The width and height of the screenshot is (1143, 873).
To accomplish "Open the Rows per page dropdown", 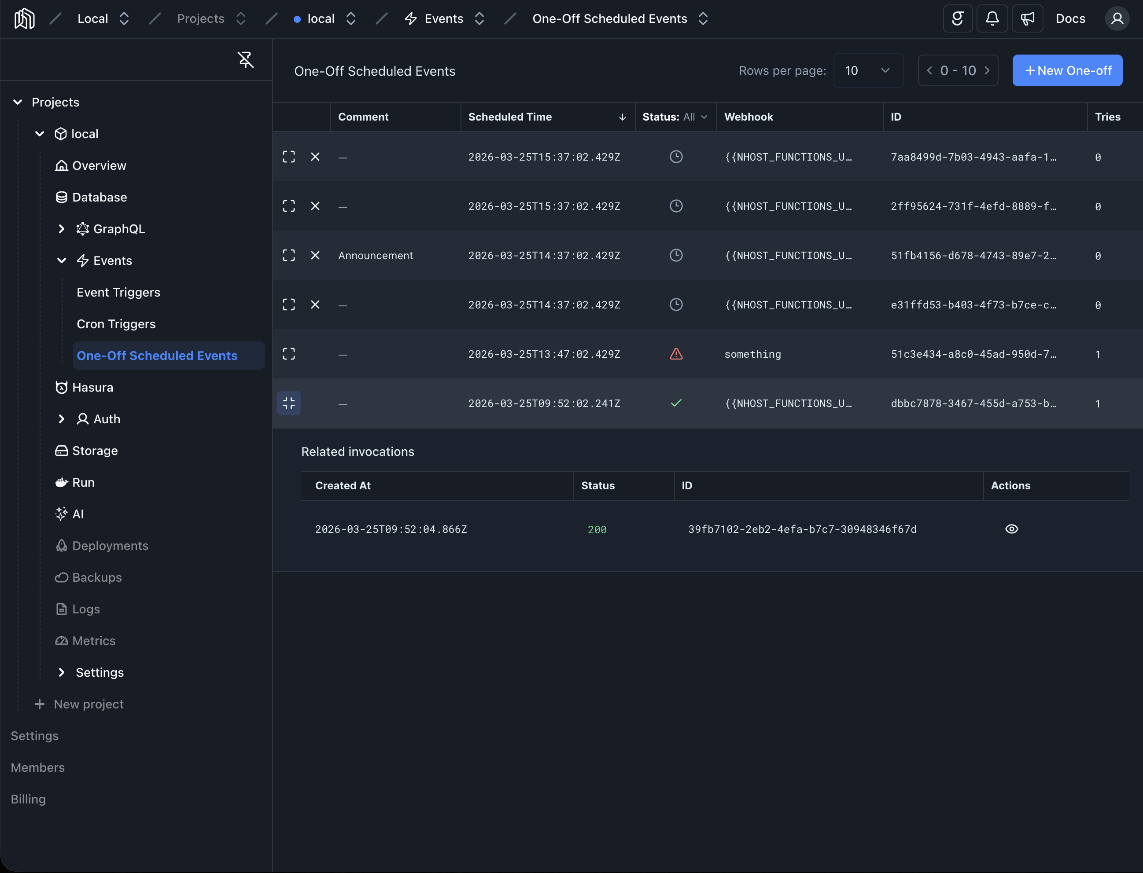I will coord(867,71).
